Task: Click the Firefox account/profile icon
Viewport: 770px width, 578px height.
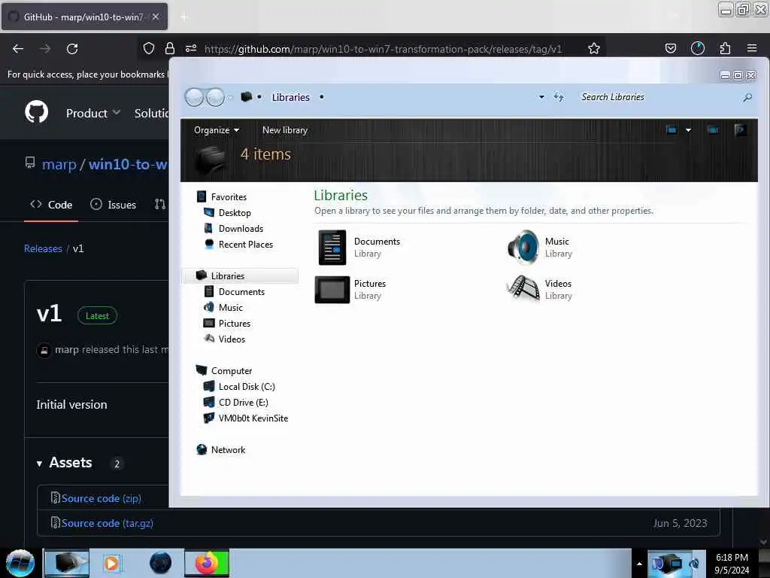Action: (698, 48)
